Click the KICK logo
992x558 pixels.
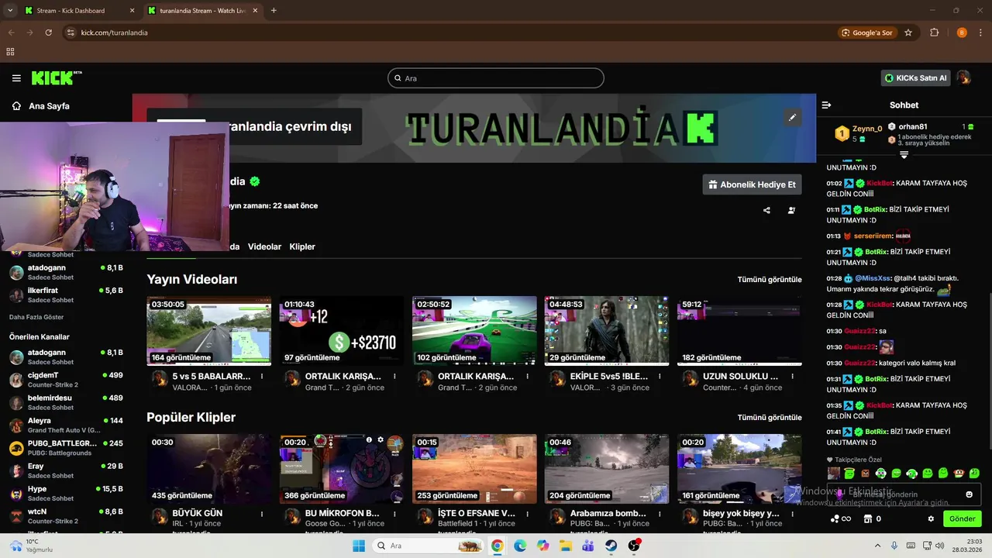(57, 77)
